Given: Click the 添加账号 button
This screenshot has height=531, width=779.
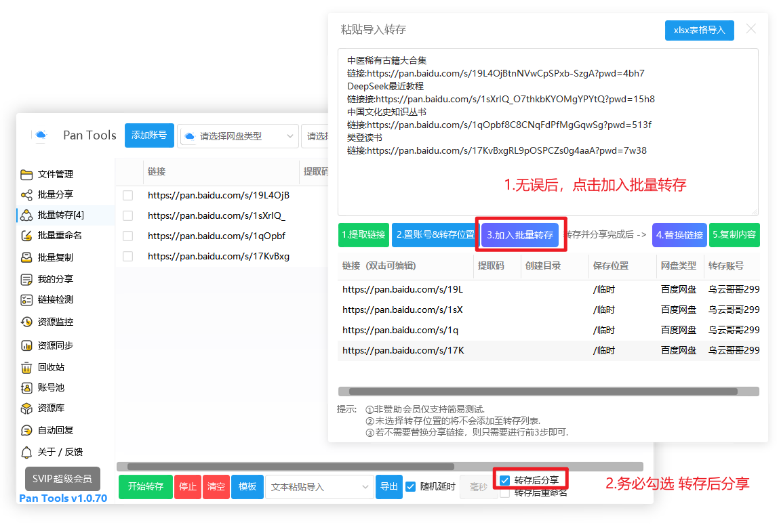Looking at the screenshot, I should pos(149,135).
